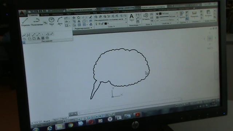The width and height of the screenshot is (233, 131).
Task: Open the Модель layout tab
Action: tap(47, 121)
